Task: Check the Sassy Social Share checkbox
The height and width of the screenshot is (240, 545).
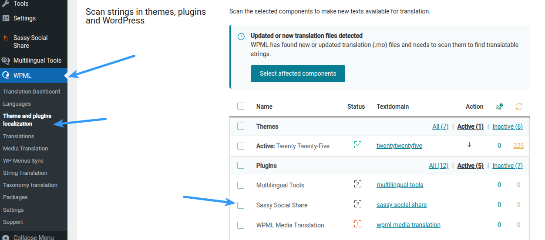Action: click(x=241, y=205)
